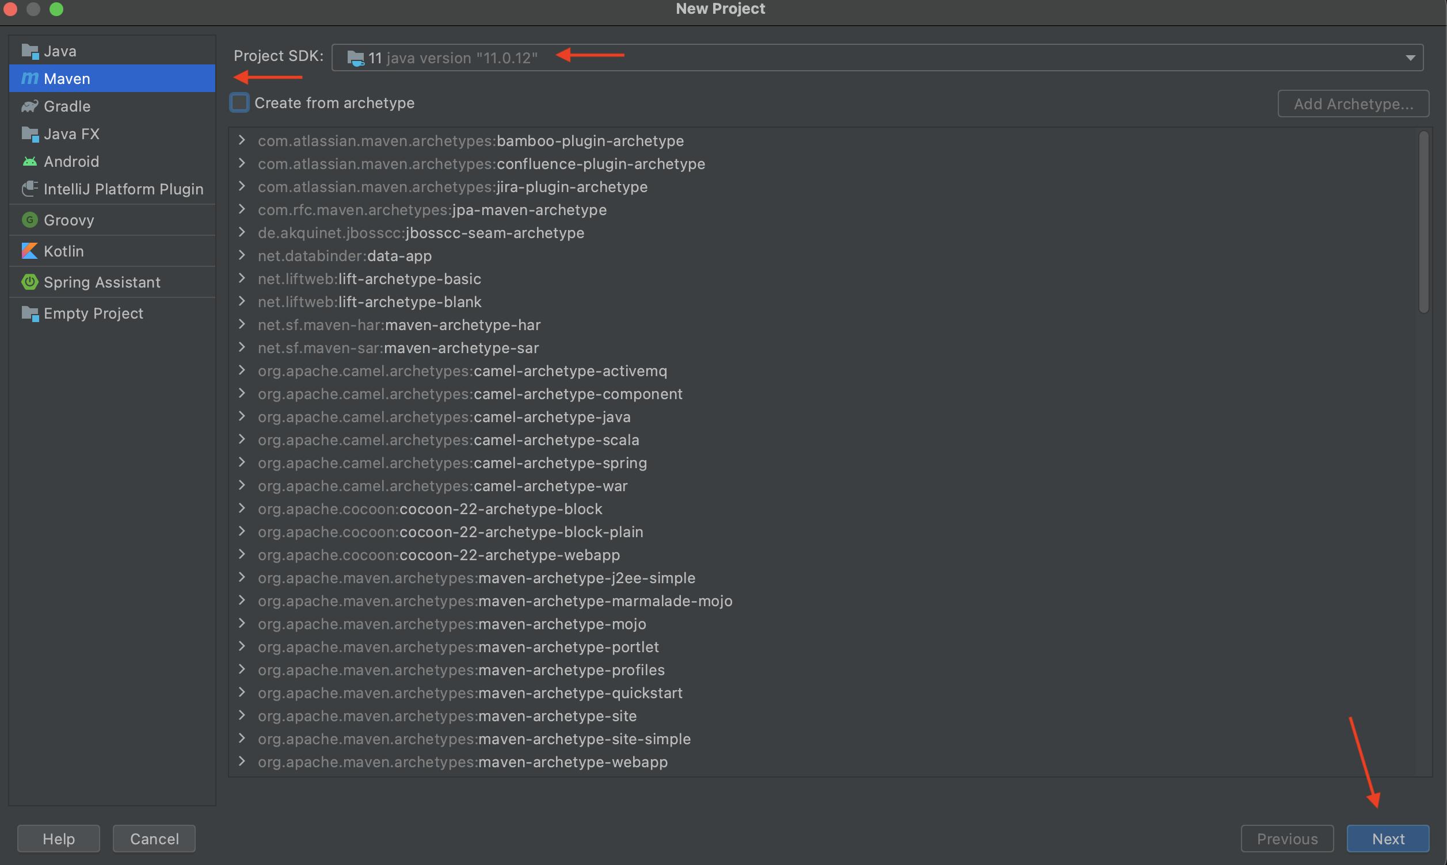This screenshot has width=1447, height=865.
Task: Select maven-archetype-j2ee-simple entry
Action: pyautogui.click(x=477, y=578)
